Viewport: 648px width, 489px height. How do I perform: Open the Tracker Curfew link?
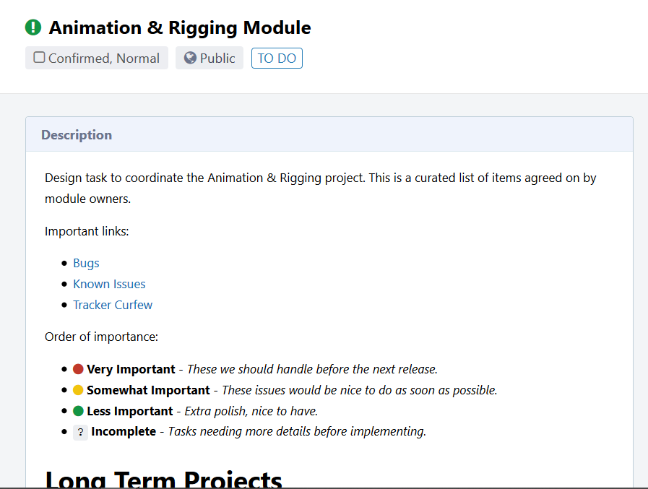pos(113,305)
